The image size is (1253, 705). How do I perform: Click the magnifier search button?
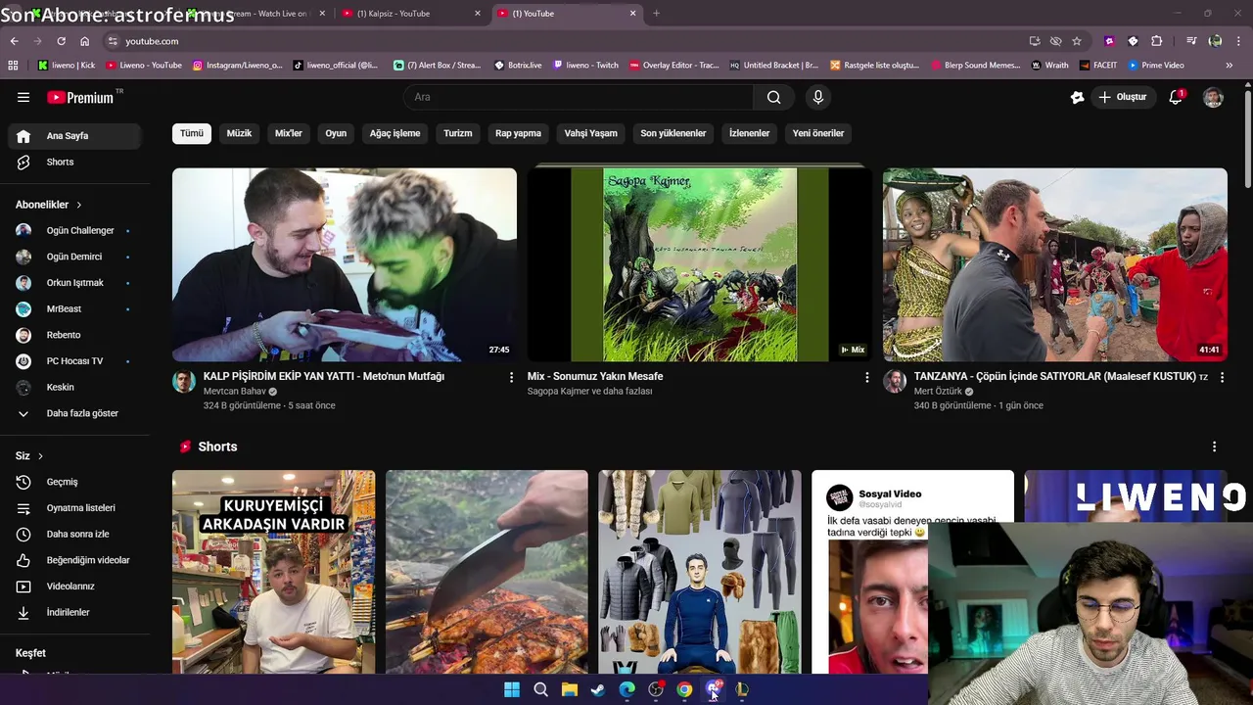click(x=773, y=97)
